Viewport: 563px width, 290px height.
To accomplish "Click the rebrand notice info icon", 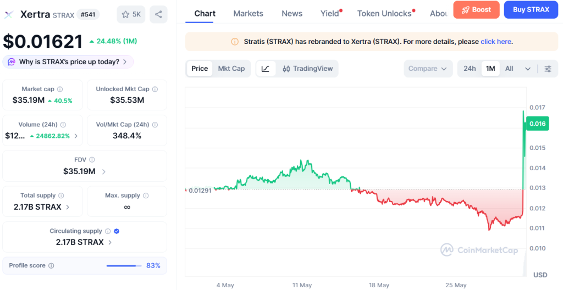I will 234,42.
